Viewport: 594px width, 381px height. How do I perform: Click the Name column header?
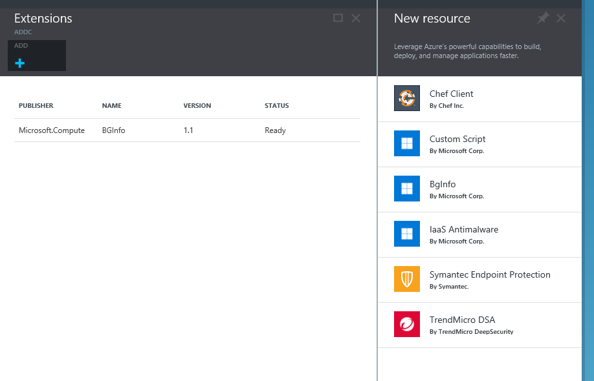click(112, 106)
